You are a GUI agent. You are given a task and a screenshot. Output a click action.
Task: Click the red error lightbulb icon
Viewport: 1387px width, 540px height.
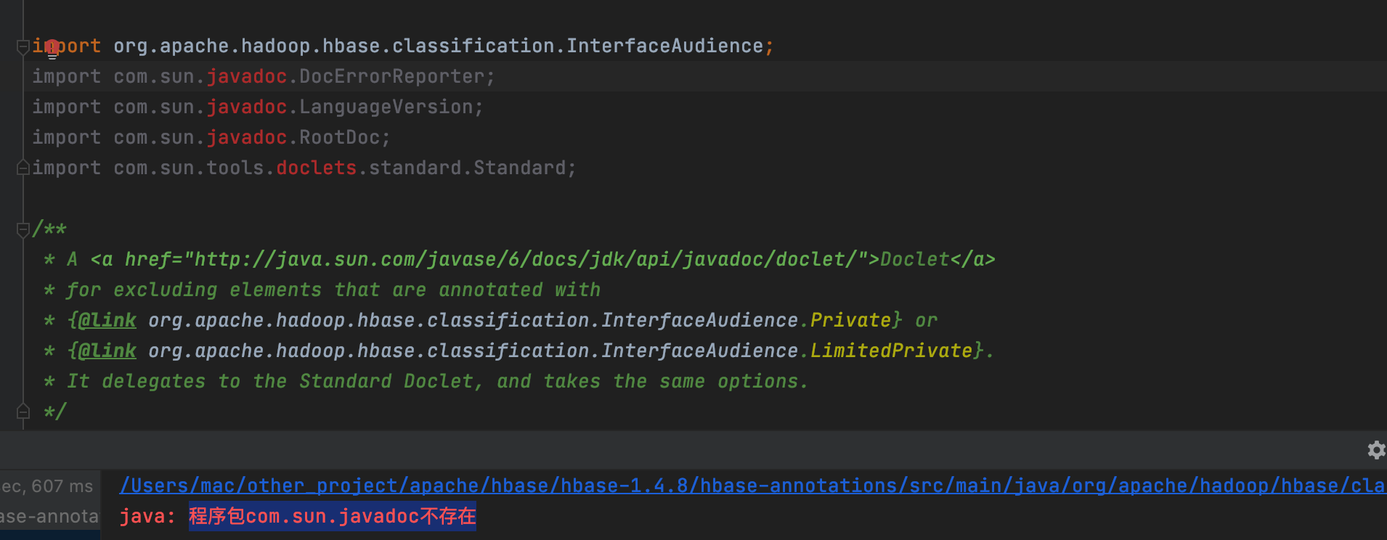pyautogui.click(x=52, y=48)
